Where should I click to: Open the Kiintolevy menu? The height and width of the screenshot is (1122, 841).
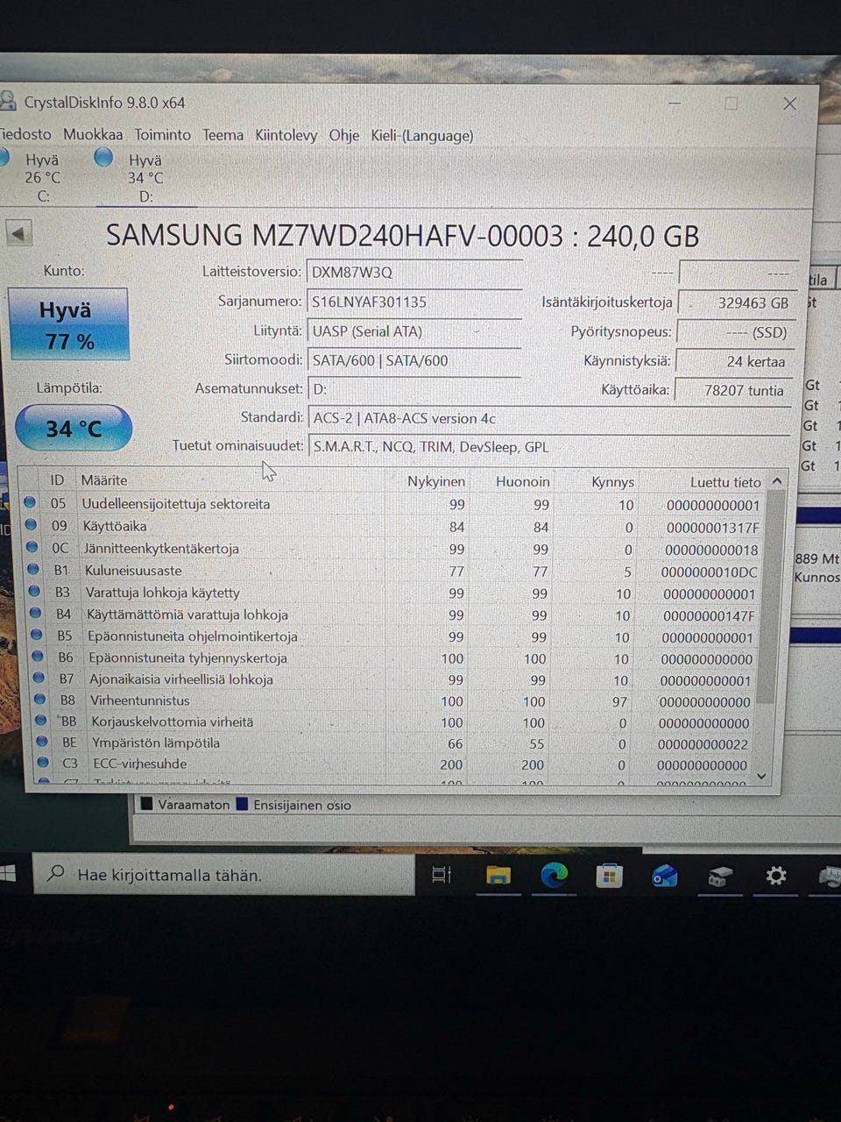click(x=286, y=135)
